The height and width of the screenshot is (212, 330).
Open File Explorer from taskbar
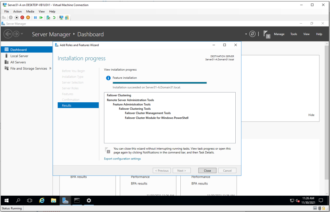click(54, 200)
